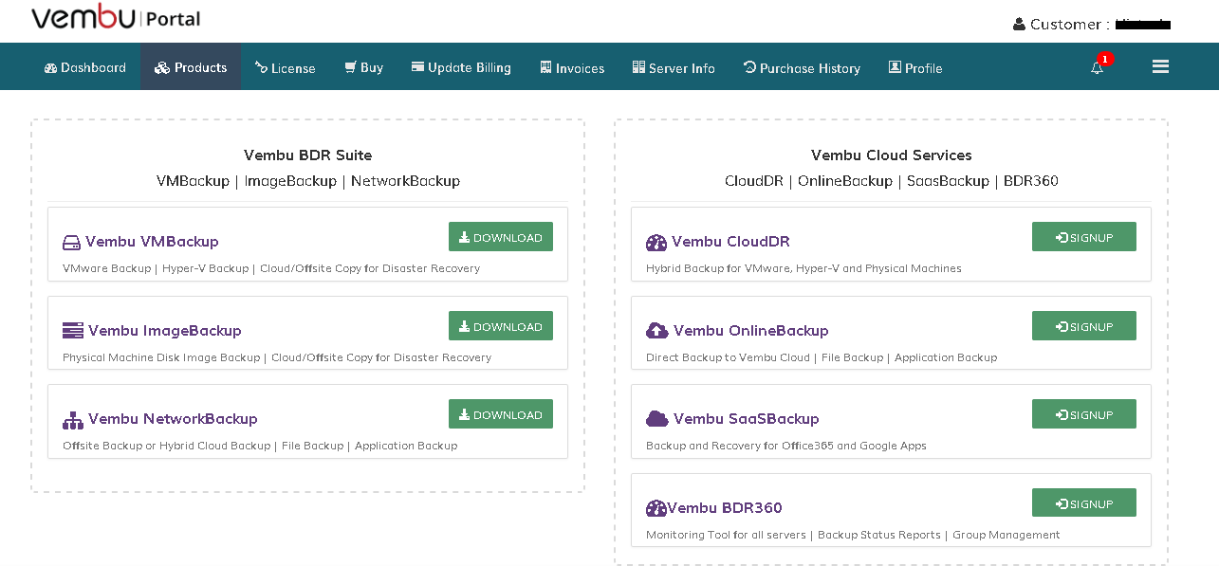Image resolution: width=1219 pixels, height=566 pixels.
Task: Click the Vembu SaaSBackup cloud icon
Action: [657, 419]
